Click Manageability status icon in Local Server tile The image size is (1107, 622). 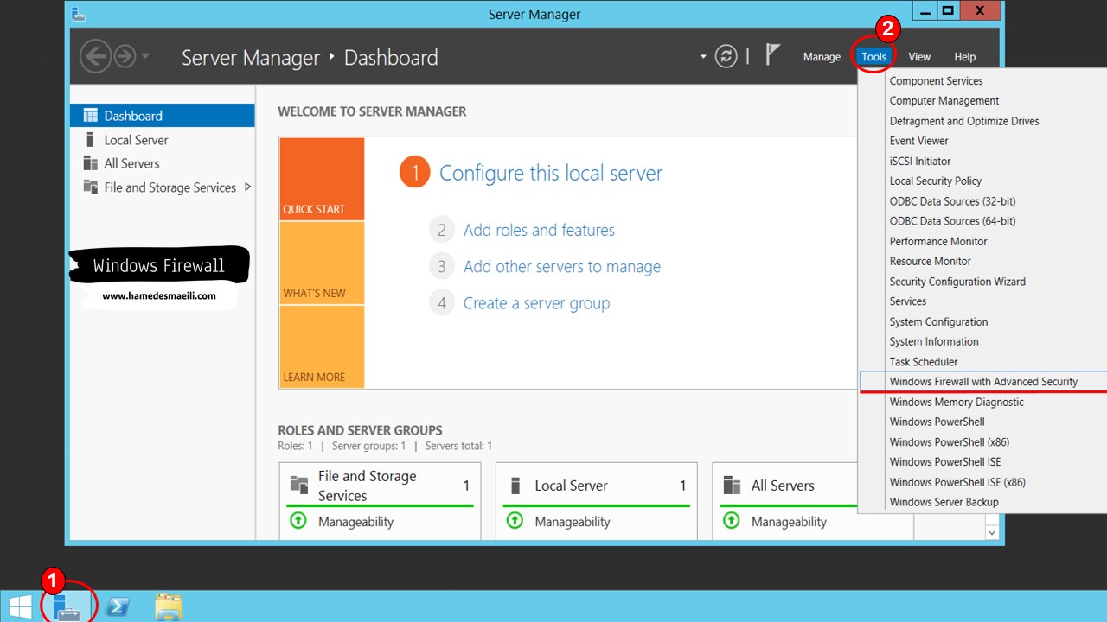(x=515, y=521)
